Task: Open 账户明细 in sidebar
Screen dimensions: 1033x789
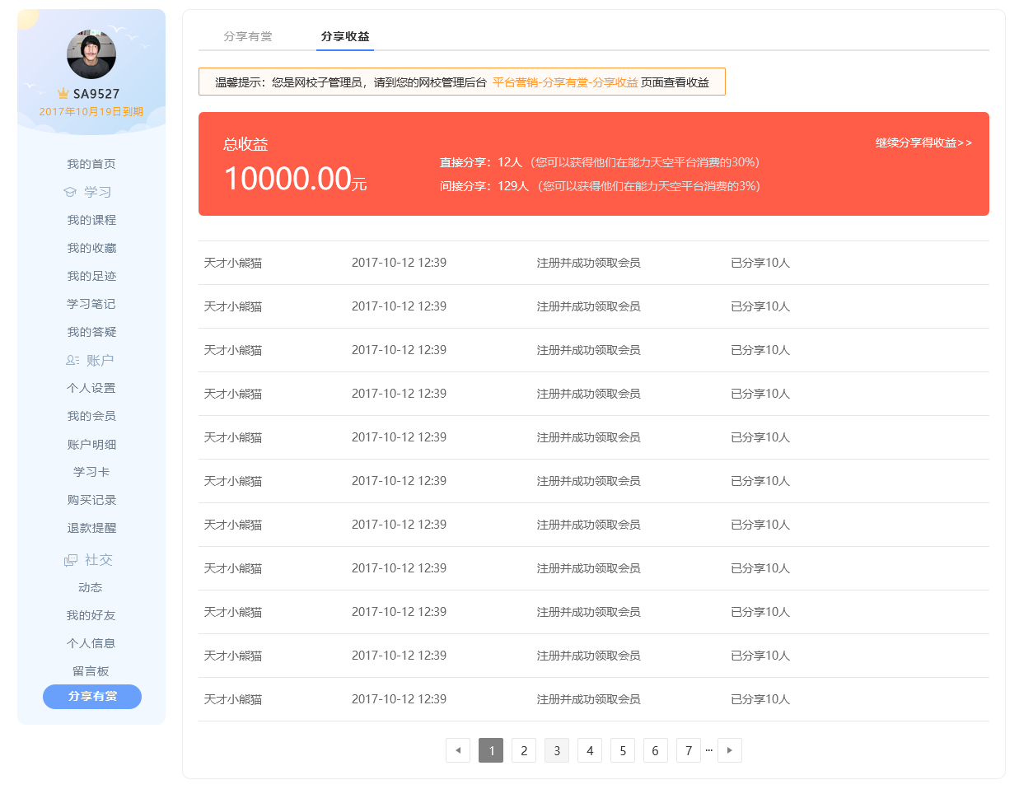Action: (91, 444)
